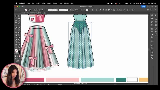160x90 pixels.
Task: Click the Opacity value field
Action: point(78,10)
